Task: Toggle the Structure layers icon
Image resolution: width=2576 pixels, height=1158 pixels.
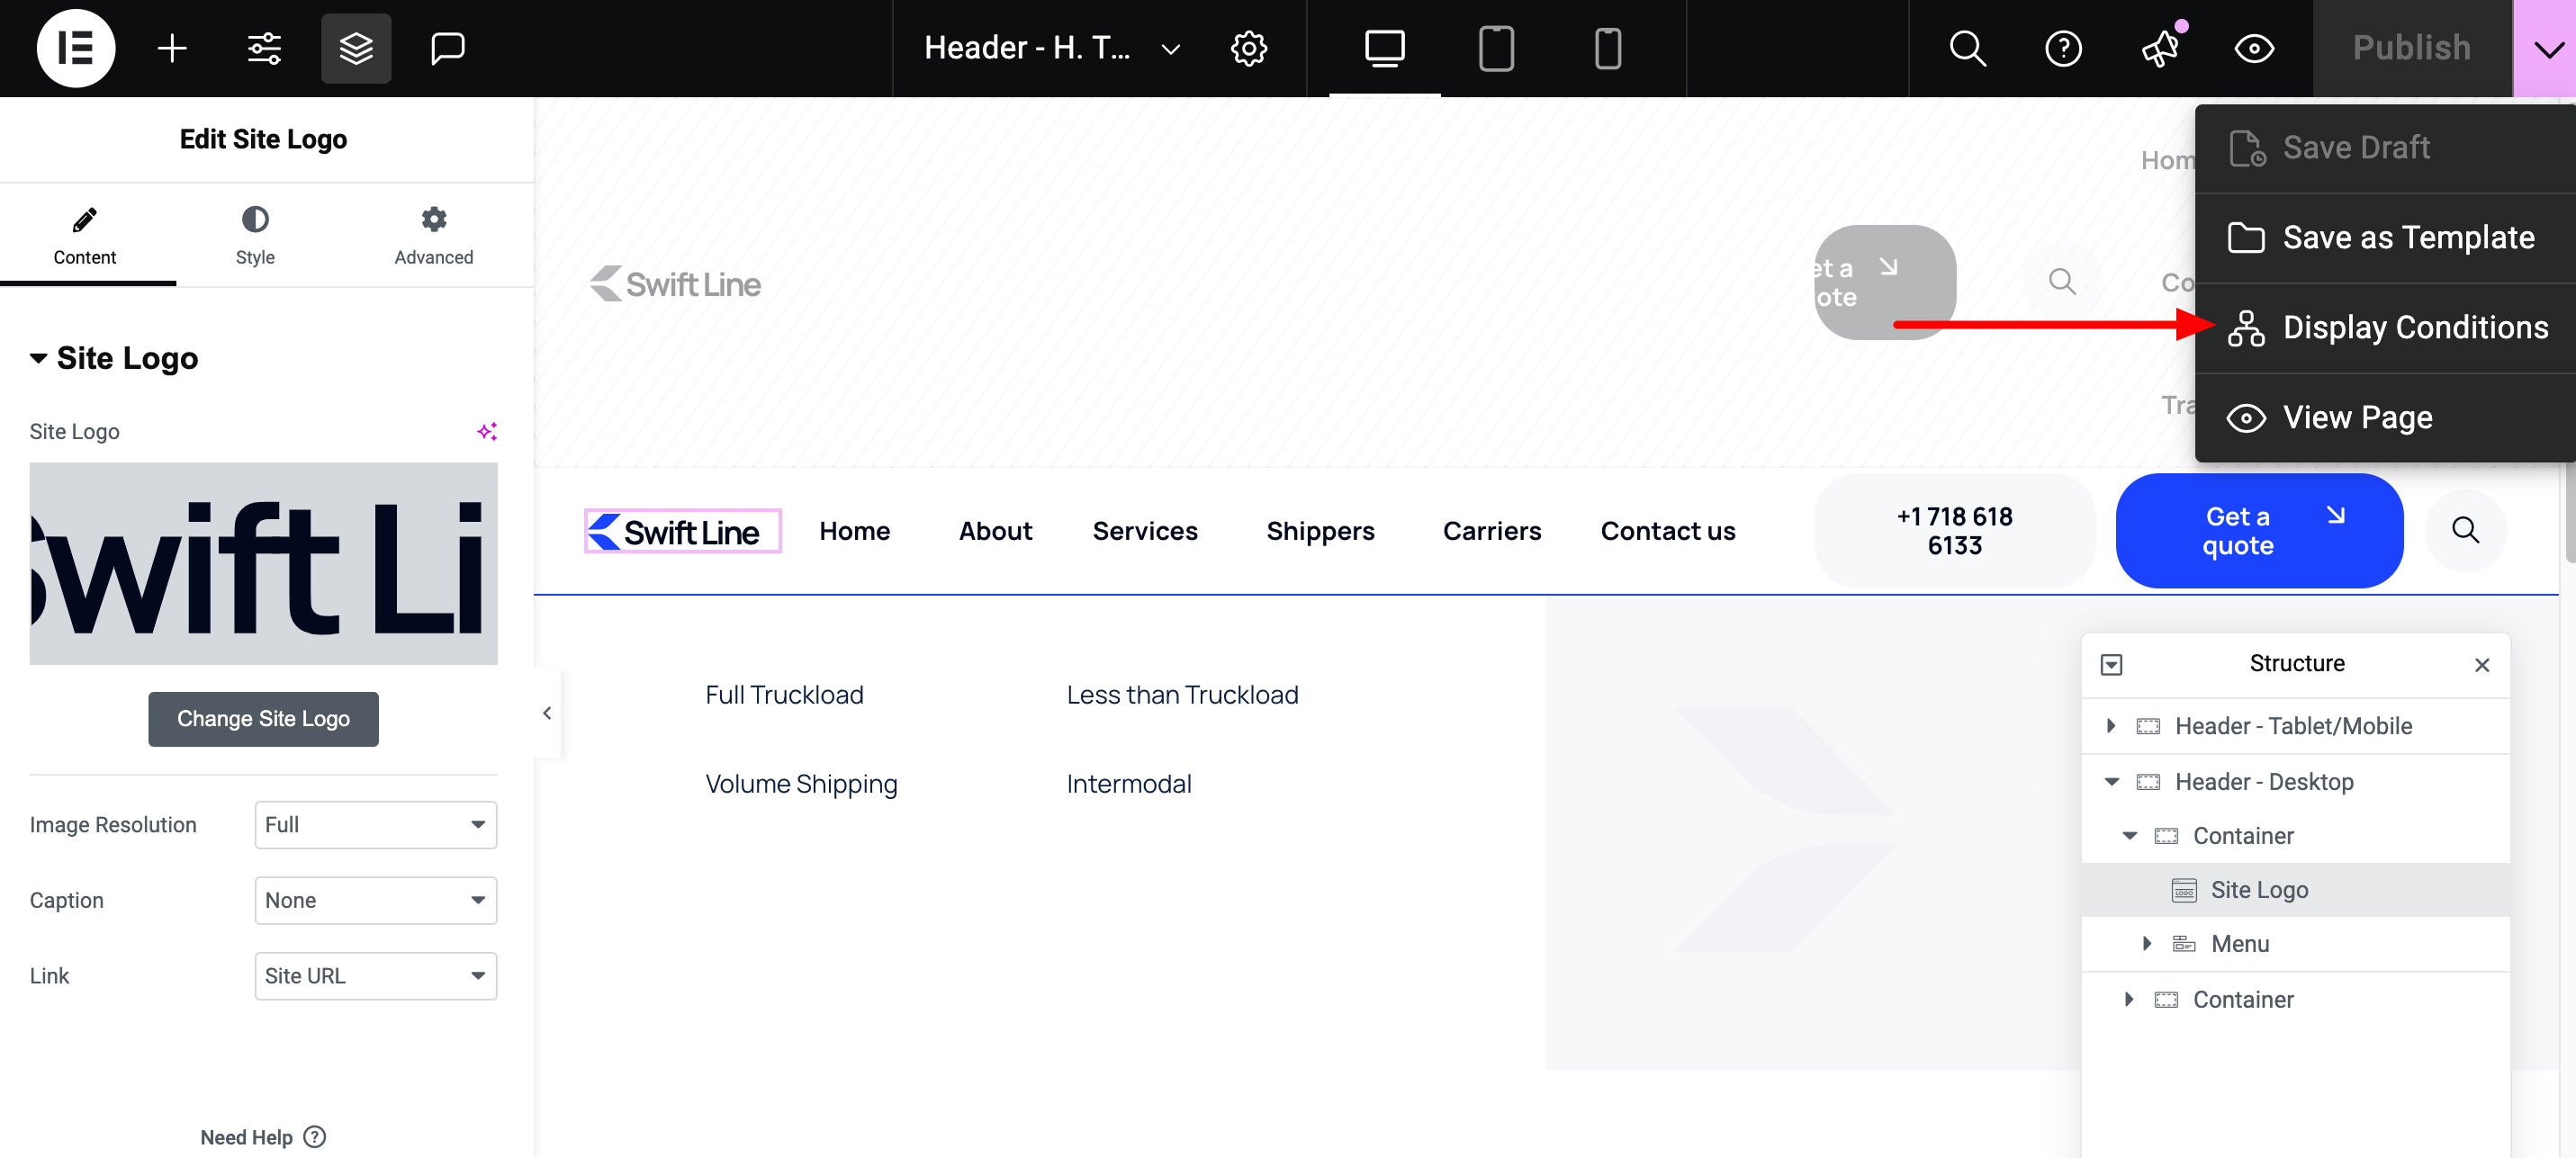Action: [x=356, y=48]
